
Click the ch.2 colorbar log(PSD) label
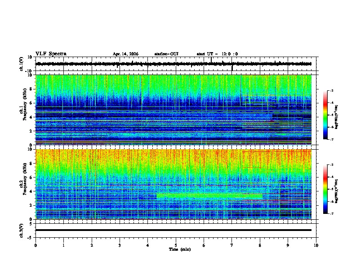coord(336,191)
